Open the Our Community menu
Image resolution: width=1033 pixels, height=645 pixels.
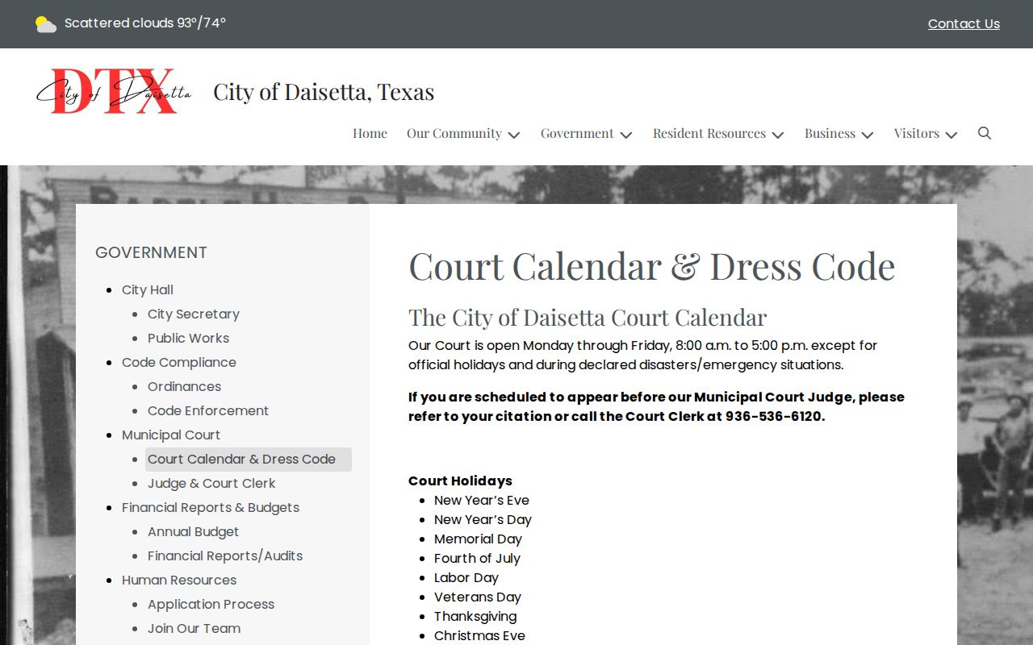(454, 133)
